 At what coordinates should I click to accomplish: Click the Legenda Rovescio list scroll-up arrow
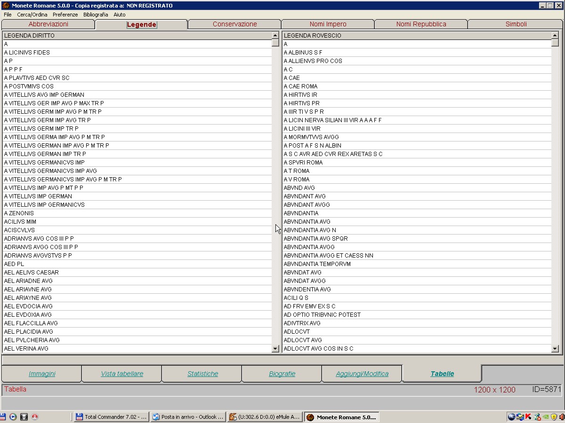(555, 35)
